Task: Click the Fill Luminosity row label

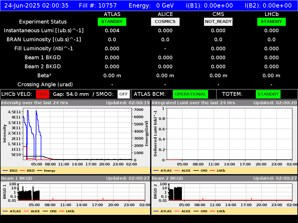Action: point(44,48)
